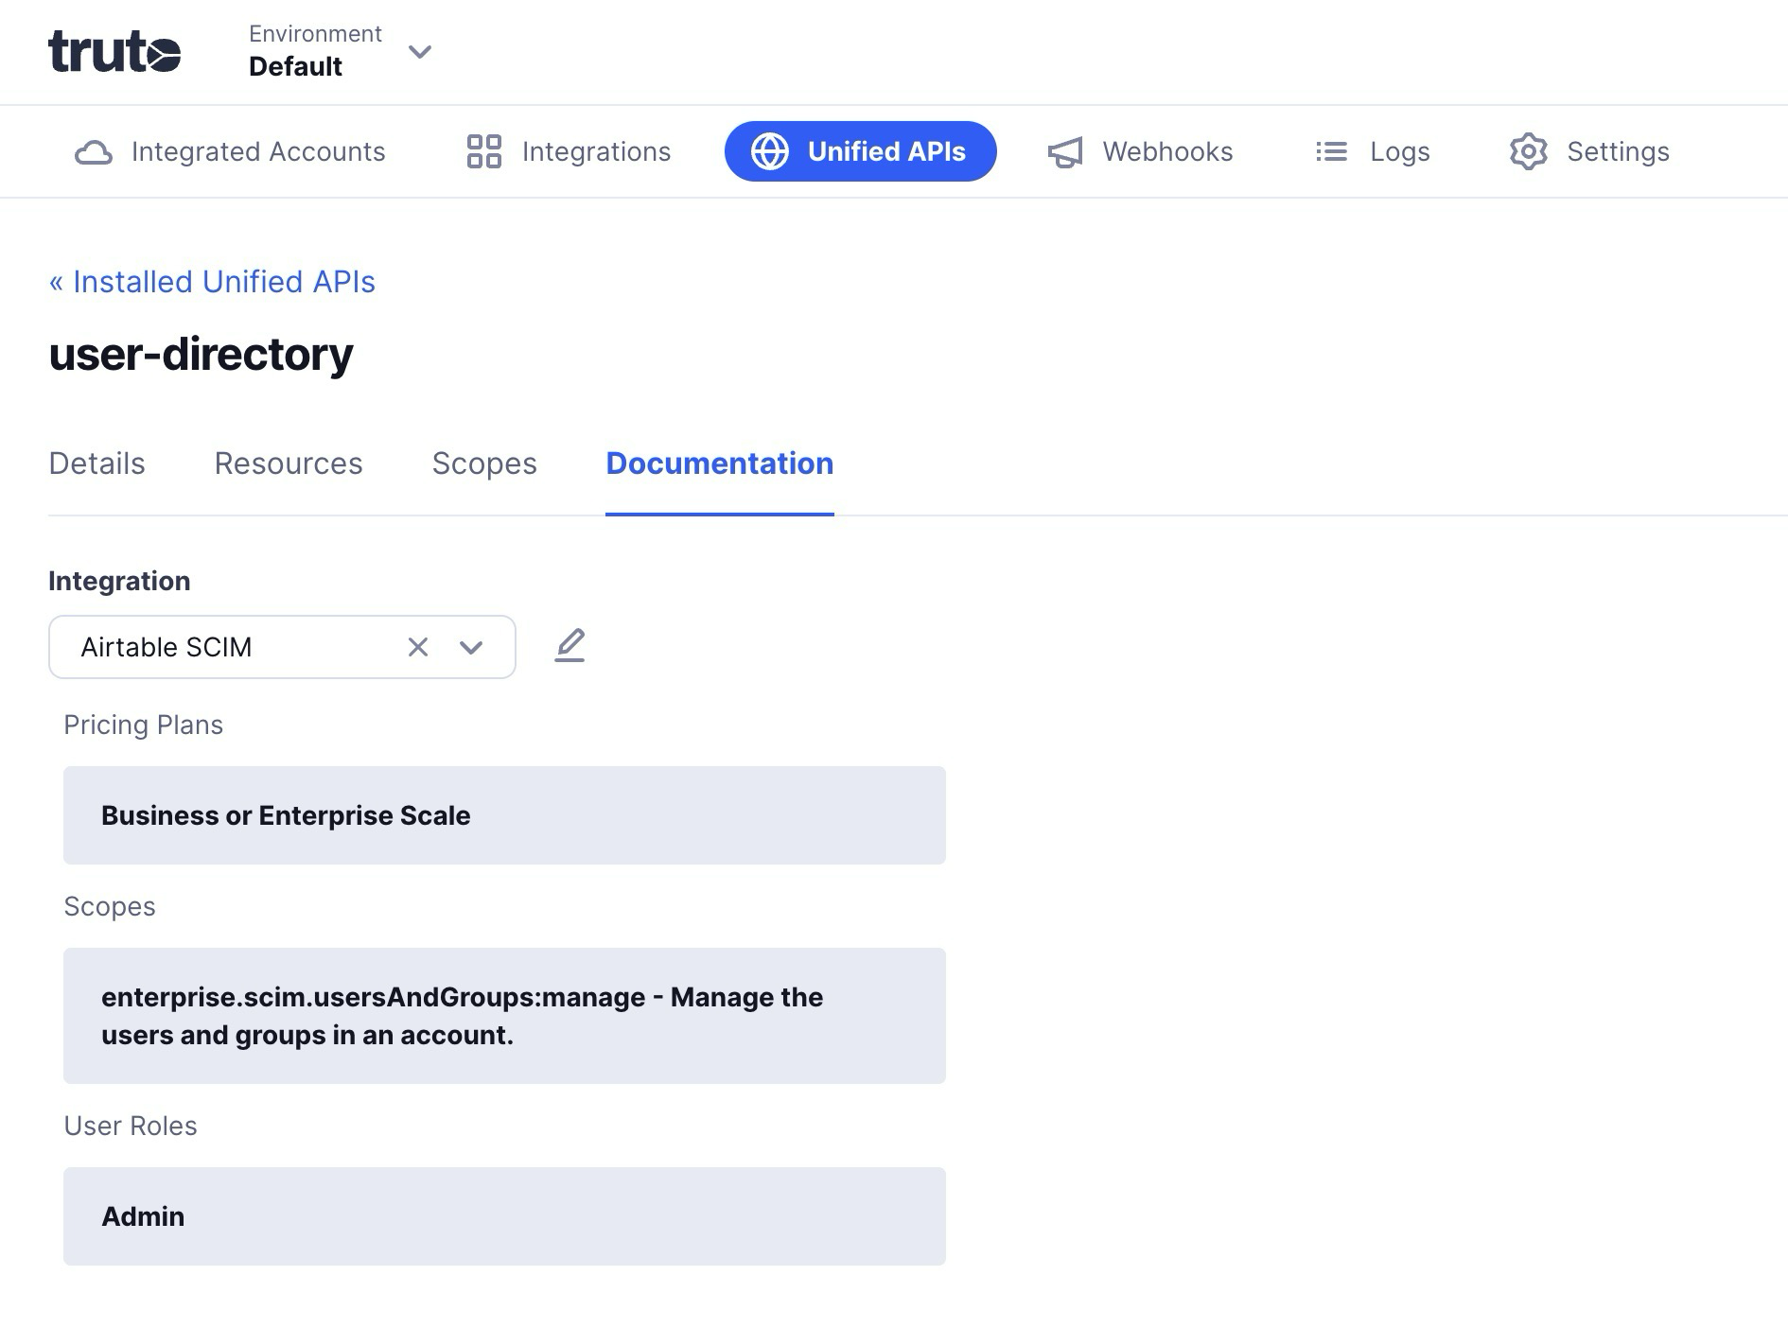1788x1328 pixels.
Task: Click Business or Enterprise Scale text
Action: click(x=286, y=815)
